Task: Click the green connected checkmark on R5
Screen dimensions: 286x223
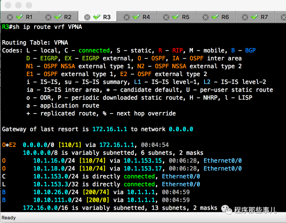Action: (176, 17)
